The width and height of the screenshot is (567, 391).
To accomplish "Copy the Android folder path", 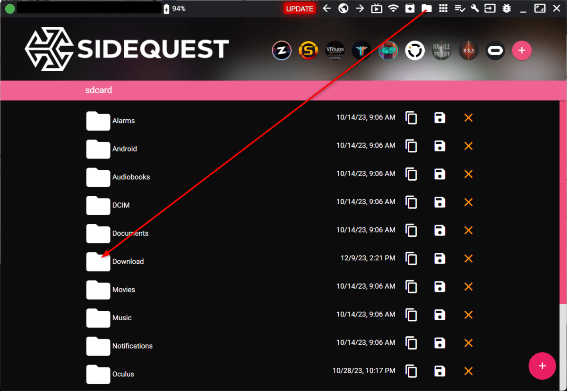I will [412, 146].
